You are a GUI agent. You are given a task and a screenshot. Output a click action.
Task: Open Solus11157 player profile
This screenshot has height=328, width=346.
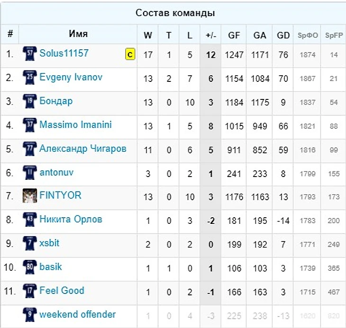(64, 53)
